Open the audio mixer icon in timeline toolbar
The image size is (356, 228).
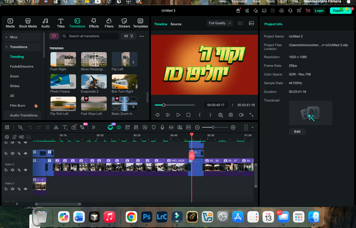[x=171, y=127]
